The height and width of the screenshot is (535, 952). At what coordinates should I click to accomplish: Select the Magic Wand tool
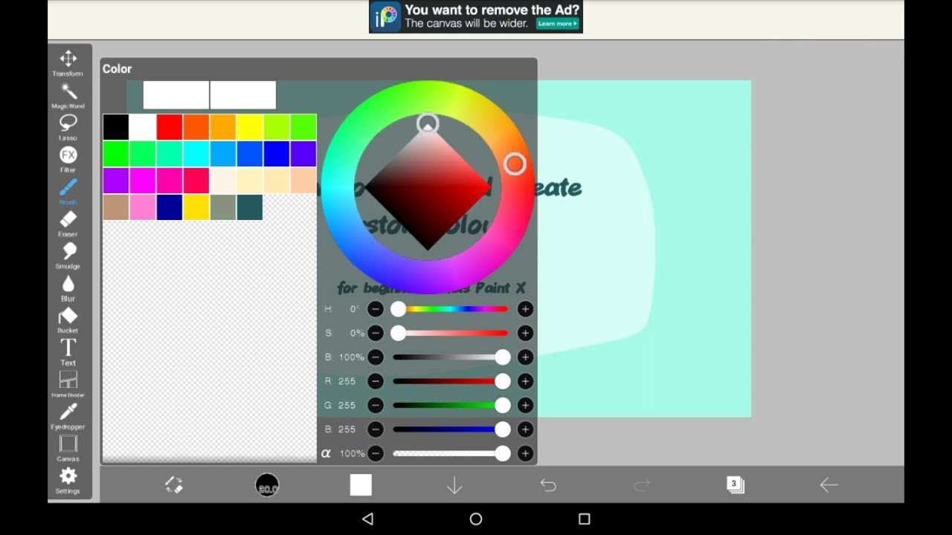pyautogui.click(x=68, y=93)
